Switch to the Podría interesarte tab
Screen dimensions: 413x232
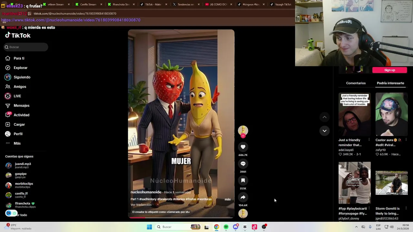(390, 83)
